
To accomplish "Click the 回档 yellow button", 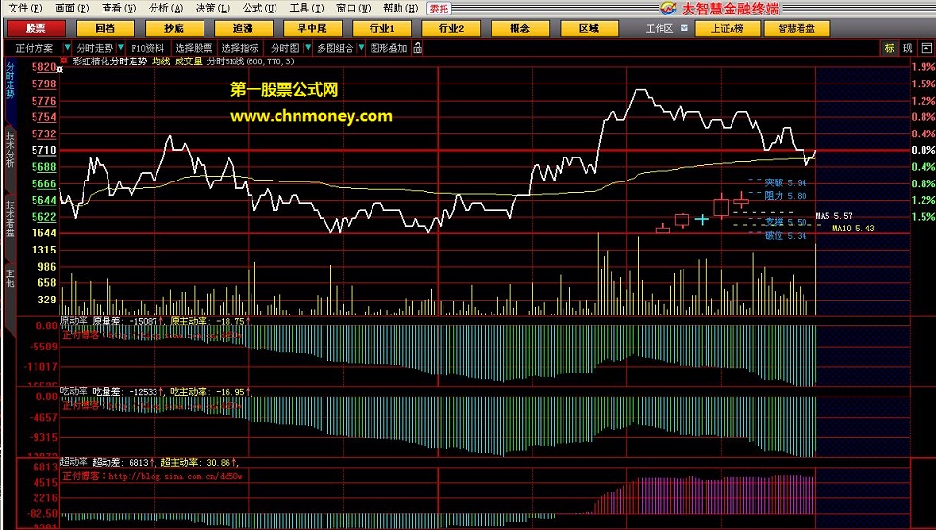I will coord(105,28).
